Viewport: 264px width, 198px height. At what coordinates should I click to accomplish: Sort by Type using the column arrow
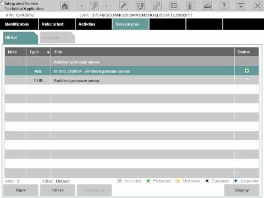(x=48, y=52)
